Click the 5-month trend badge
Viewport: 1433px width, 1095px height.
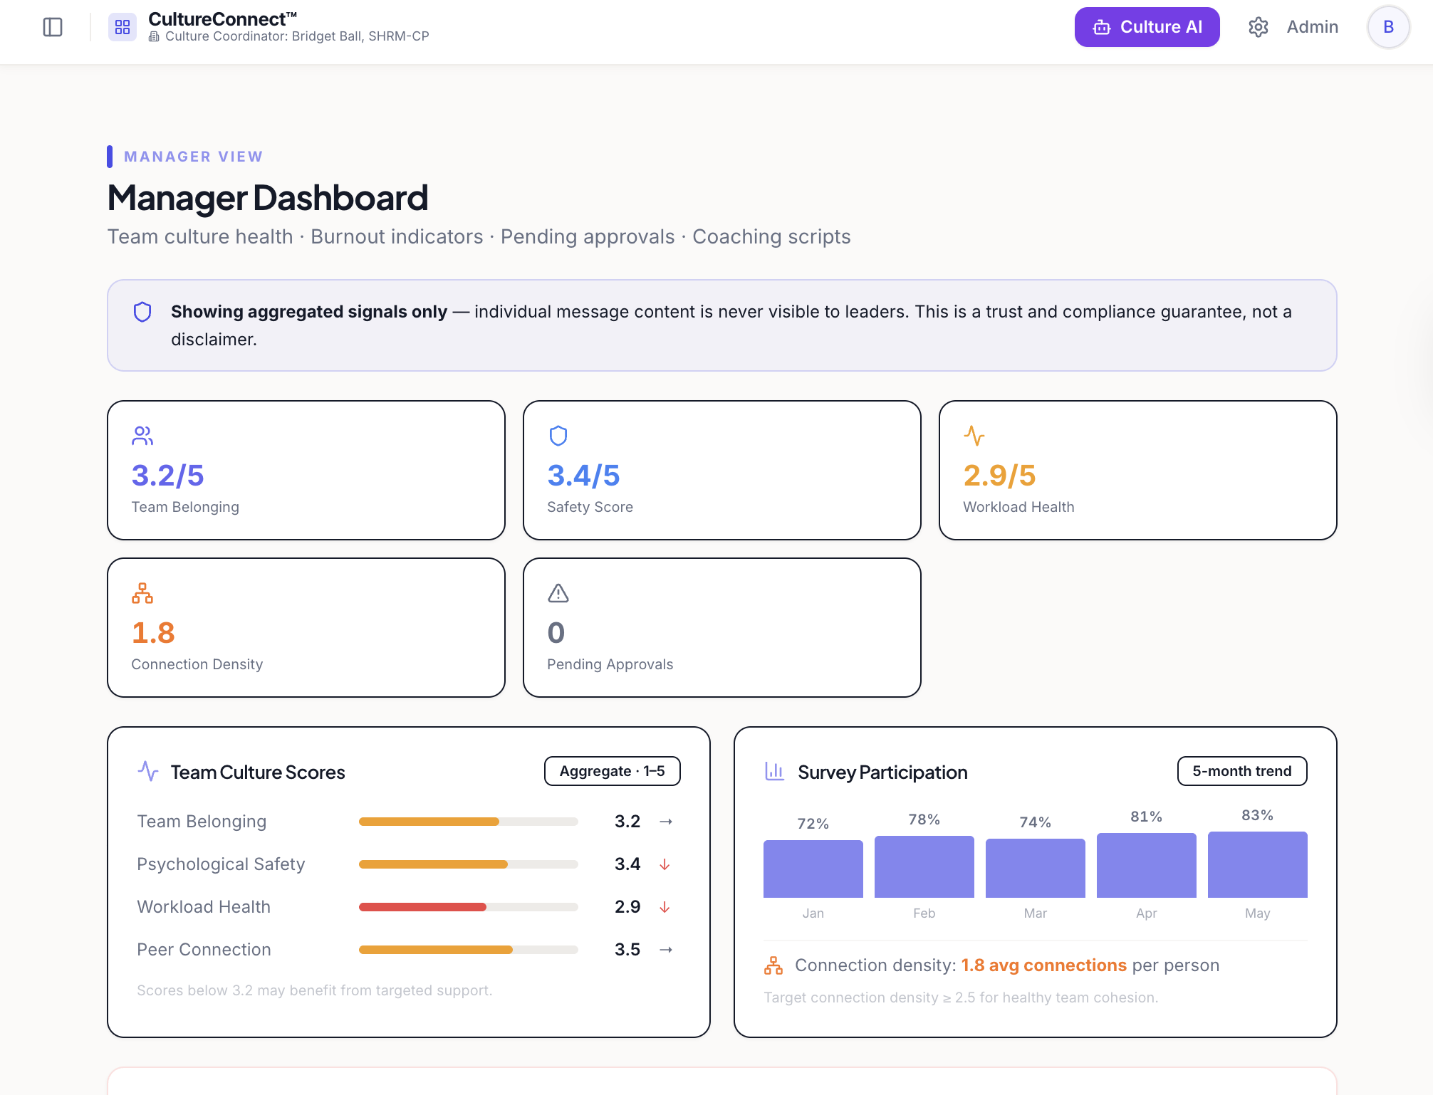tap(1242, 771)
